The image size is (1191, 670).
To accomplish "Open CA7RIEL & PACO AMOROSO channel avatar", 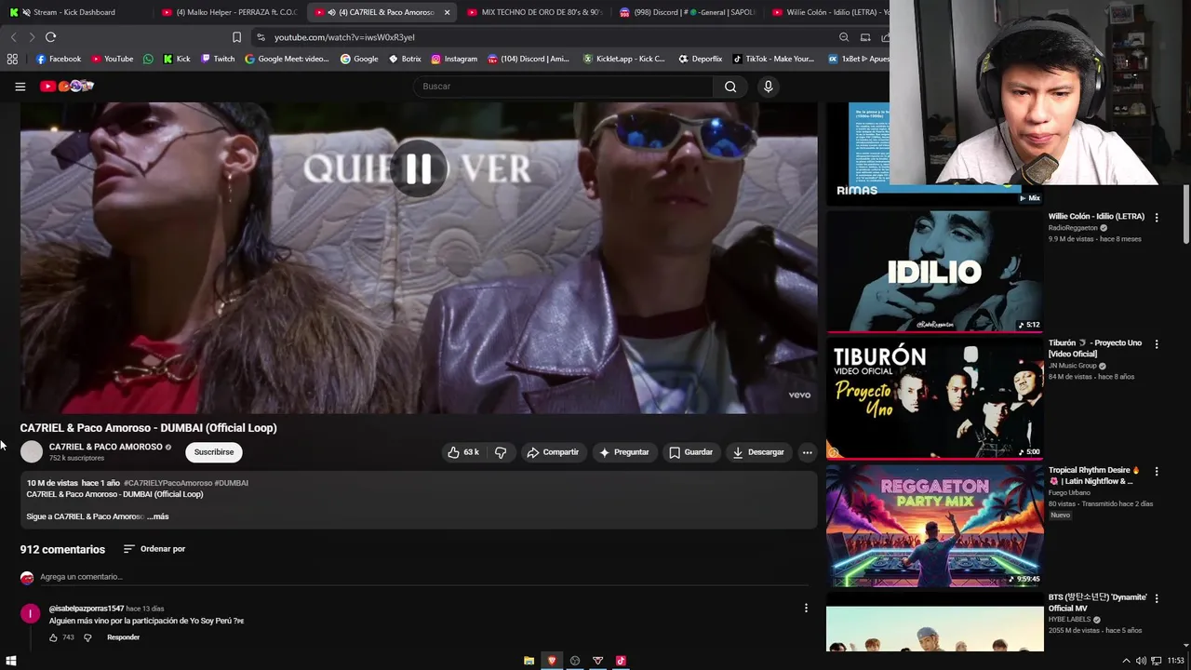I will (32, 452).
